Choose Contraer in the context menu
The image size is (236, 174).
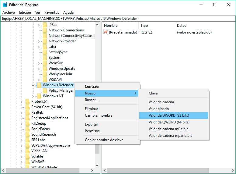[106, 87]
